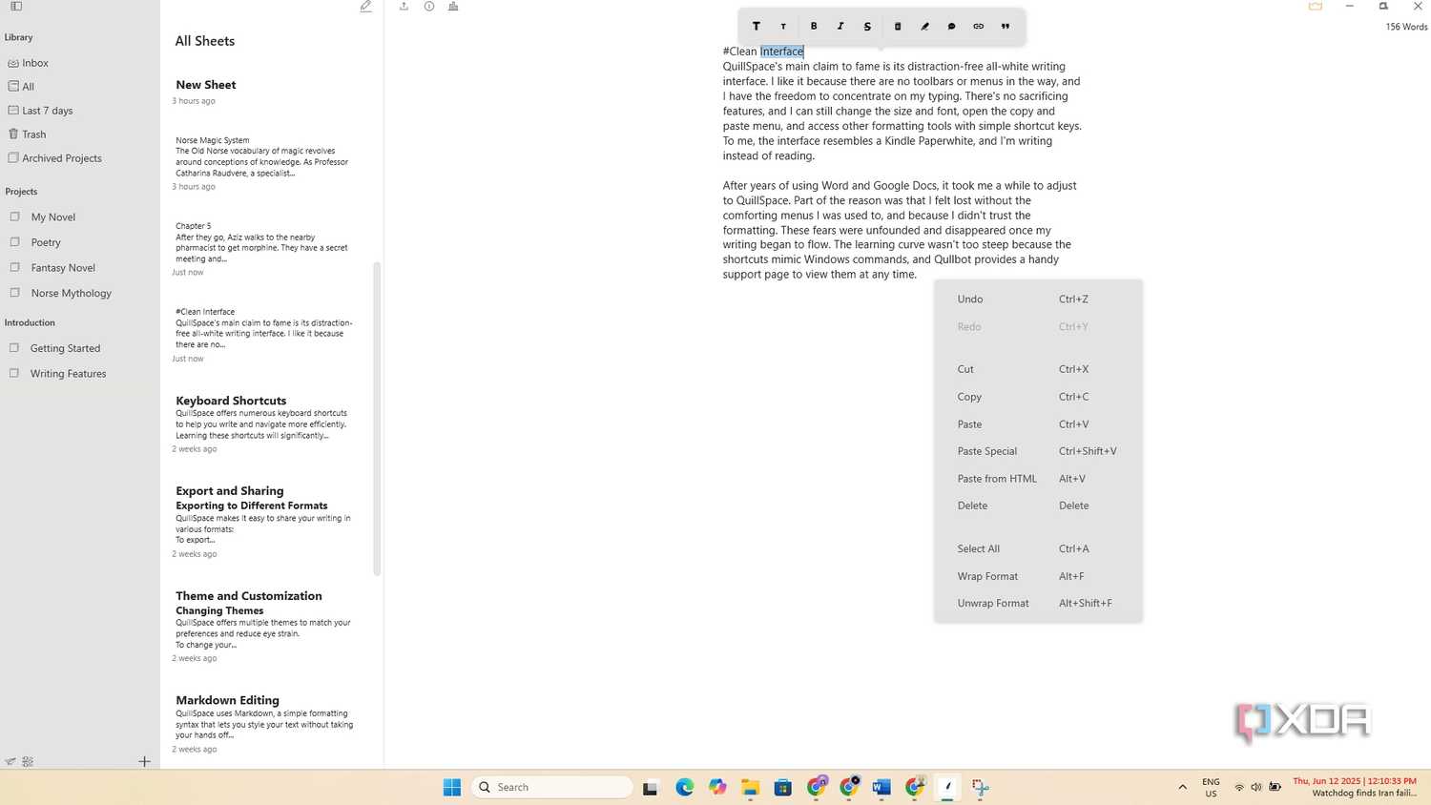
Task: Click the export/share upload icon
Action: tap(404, 7)
